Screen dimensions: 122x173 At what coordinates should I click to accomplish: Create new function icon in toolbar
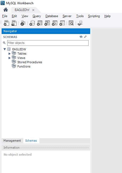(x=62, y=23)
